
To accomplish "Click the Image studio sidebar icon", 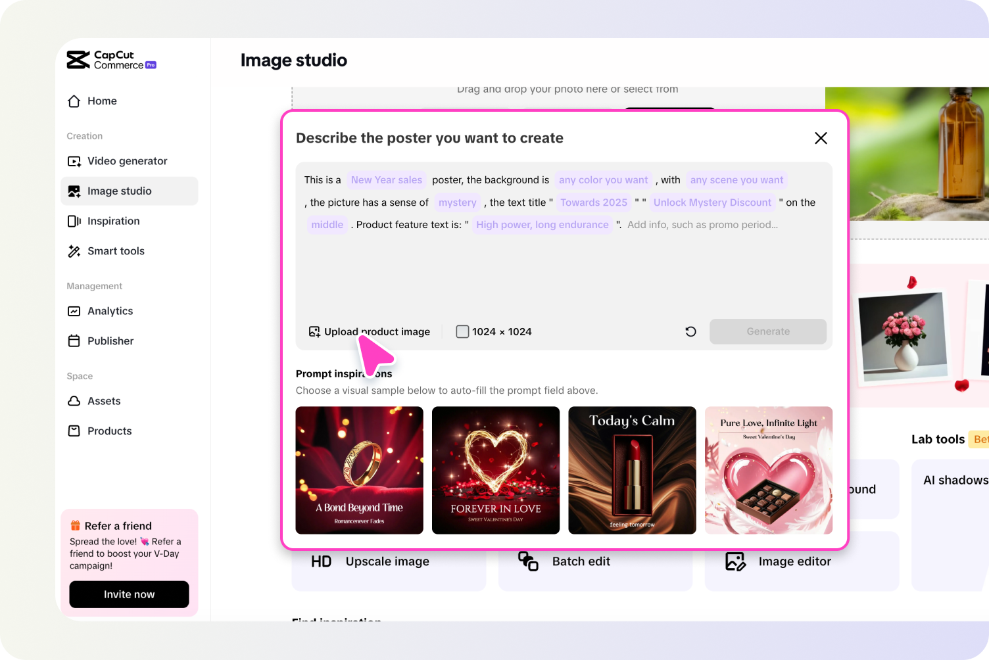I will (x=74, y=191).
